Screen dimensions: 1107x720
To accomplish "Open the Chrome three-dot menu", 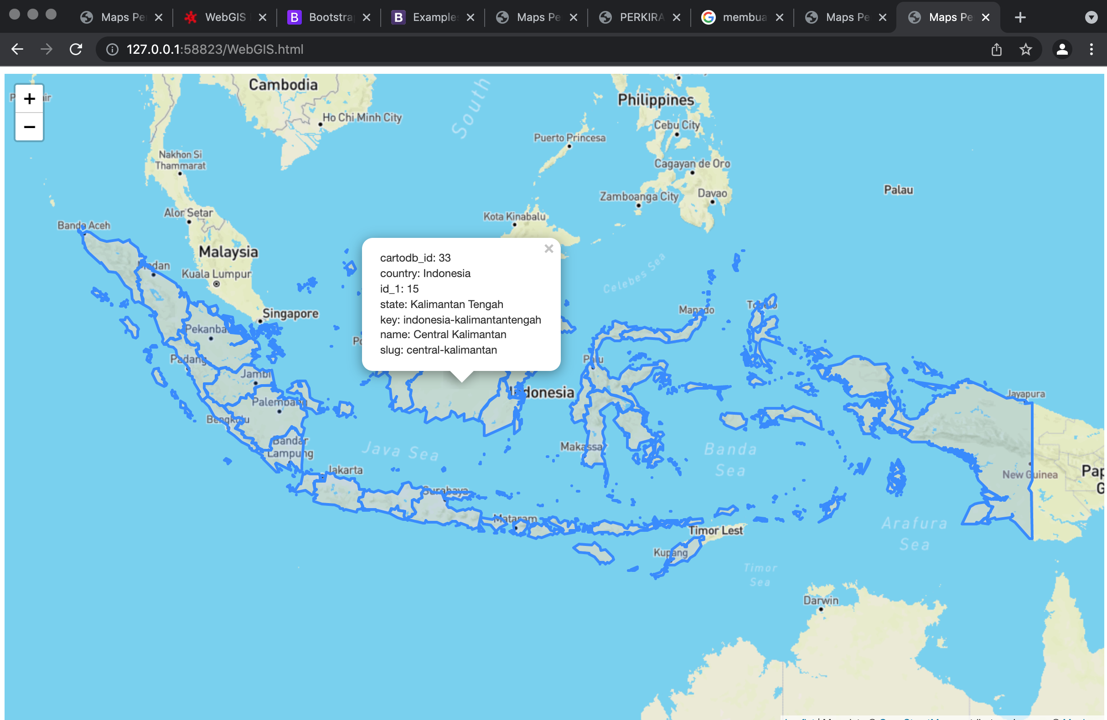I will [x=1091, y=49].
